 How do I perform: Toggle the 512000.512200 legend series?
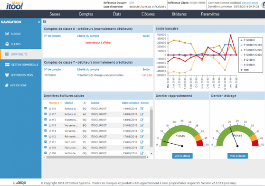pyautogui.click(x=251, y=50)
